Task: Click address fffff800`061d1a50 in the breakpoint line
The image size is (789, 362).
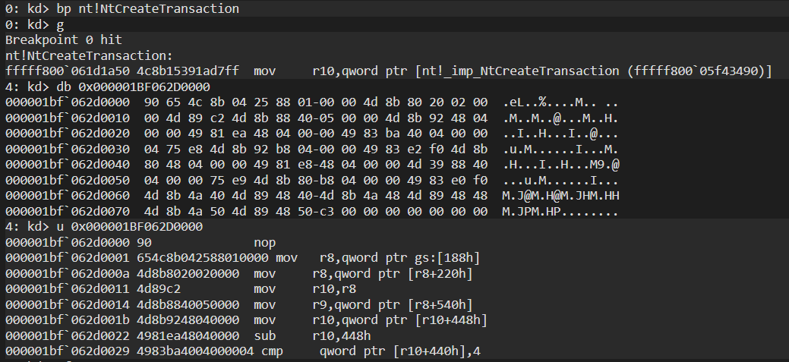Action: 68,71
